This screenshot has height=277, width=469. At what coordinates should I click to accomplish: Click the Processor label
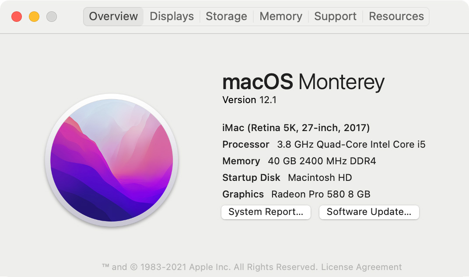[246, 145]
